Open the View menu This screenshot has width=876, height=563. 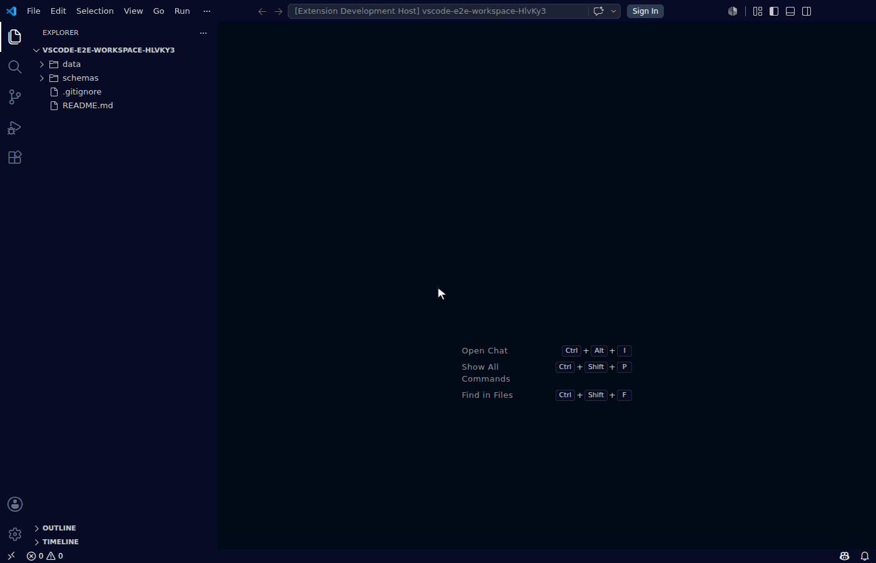pyautogui.click(x=133, y=11)
